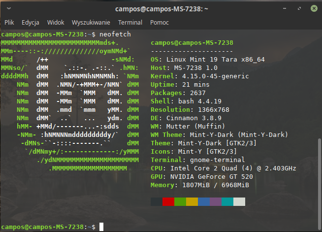
Task: Click the yellow color block in neofetch palette
Action: point(192,201)
